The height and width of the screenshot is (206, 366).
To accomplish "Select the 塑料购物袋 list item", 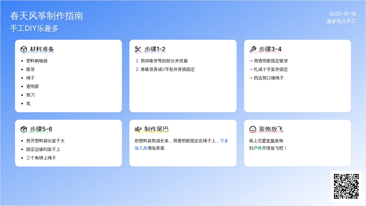I will click(37, 61).
